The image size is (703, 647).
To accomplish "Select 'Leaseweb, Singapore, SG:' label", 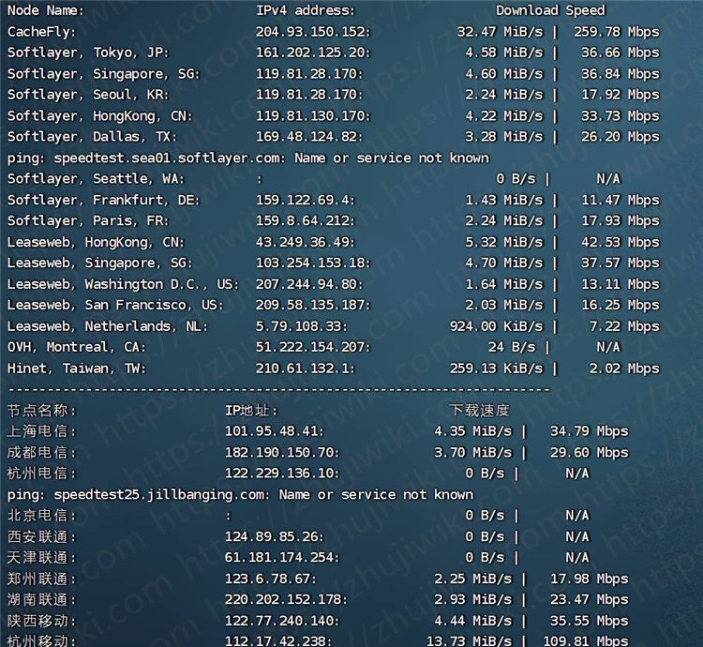I will [99, 263].
